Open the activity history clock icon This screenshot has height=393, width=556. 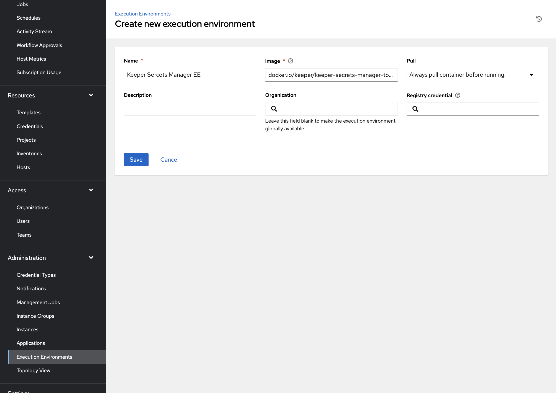pos(539,19)
